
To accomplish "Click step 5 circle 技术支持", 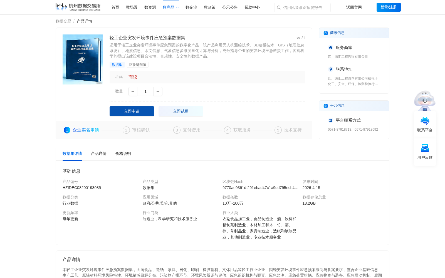I will pos(278,130).
